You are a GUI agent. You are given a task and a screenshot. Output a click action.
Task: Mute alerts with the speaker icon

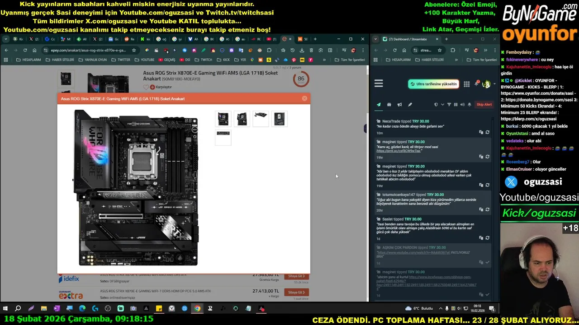tap(462, 105)
